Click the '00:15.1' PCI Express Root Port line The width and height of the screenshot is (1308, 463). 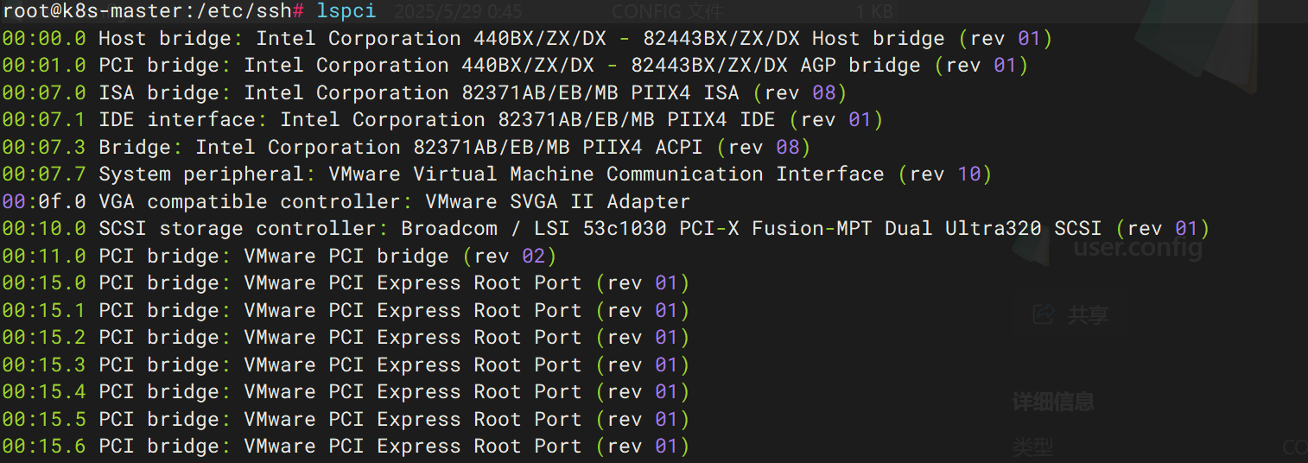(x=346, y=310)
